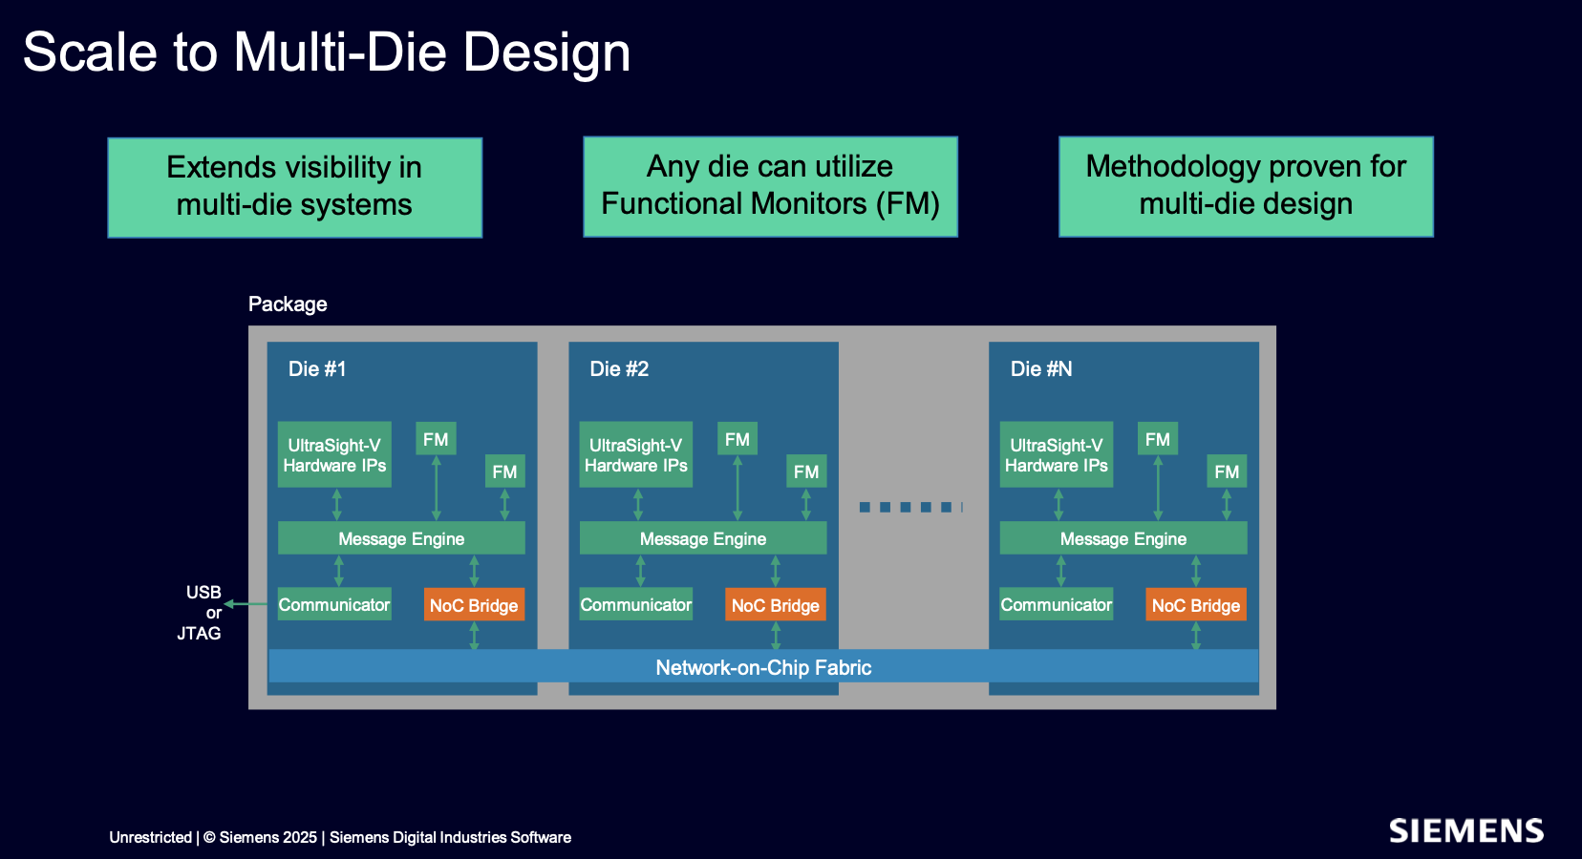Click the arrow below NoC Bridge in Die #N
1582x859 pixels.
(x=1195, y=635)
